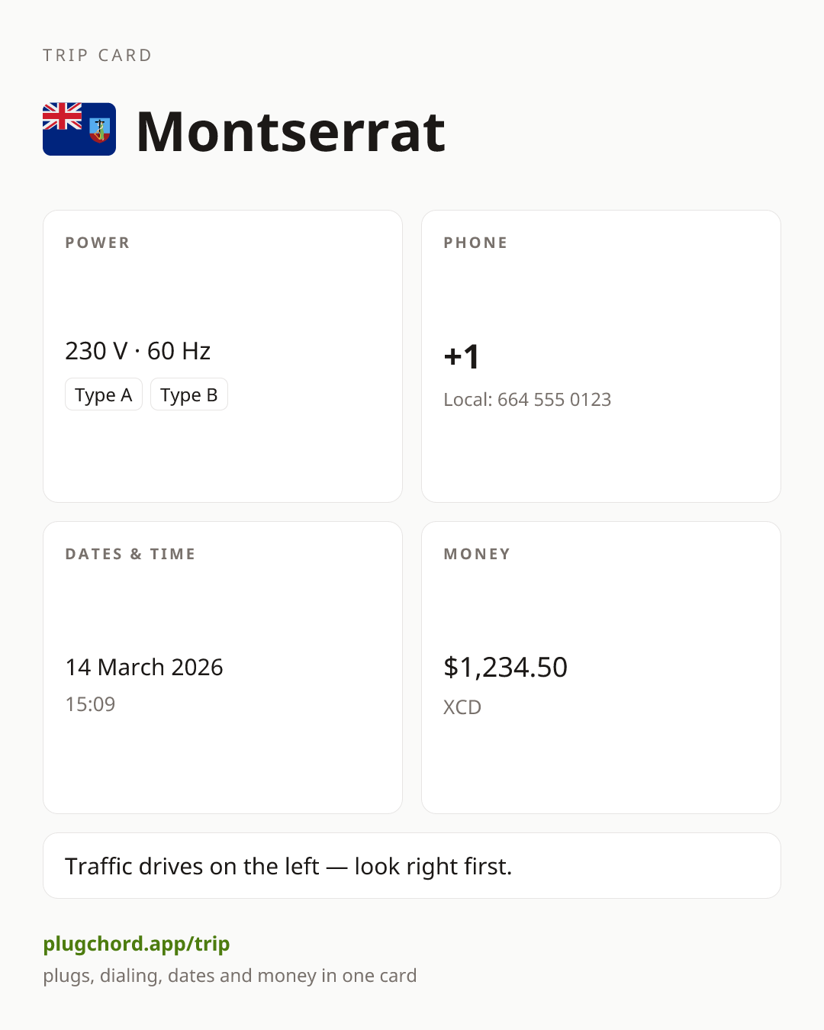Open the plugchord.app/trip link
The width and height of the screenshot is (824, 1030).
(x=137, y=944)
